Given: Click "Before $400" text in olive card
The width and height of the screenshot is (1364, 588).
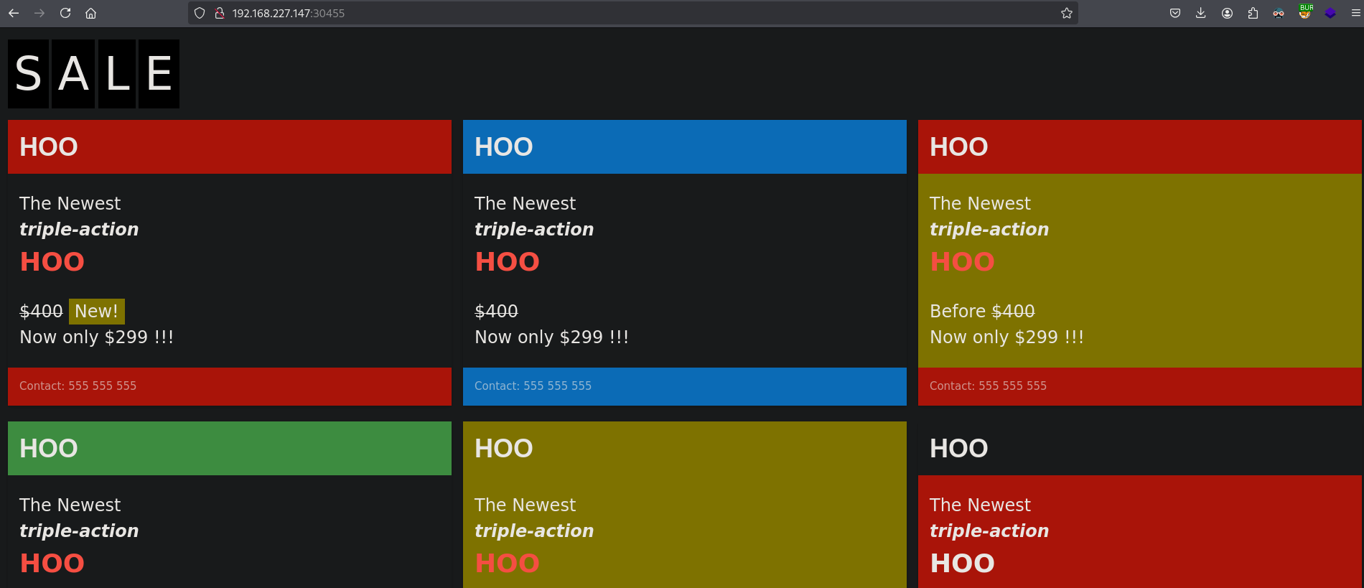Looking at the screenshot, I should point(981,311).
